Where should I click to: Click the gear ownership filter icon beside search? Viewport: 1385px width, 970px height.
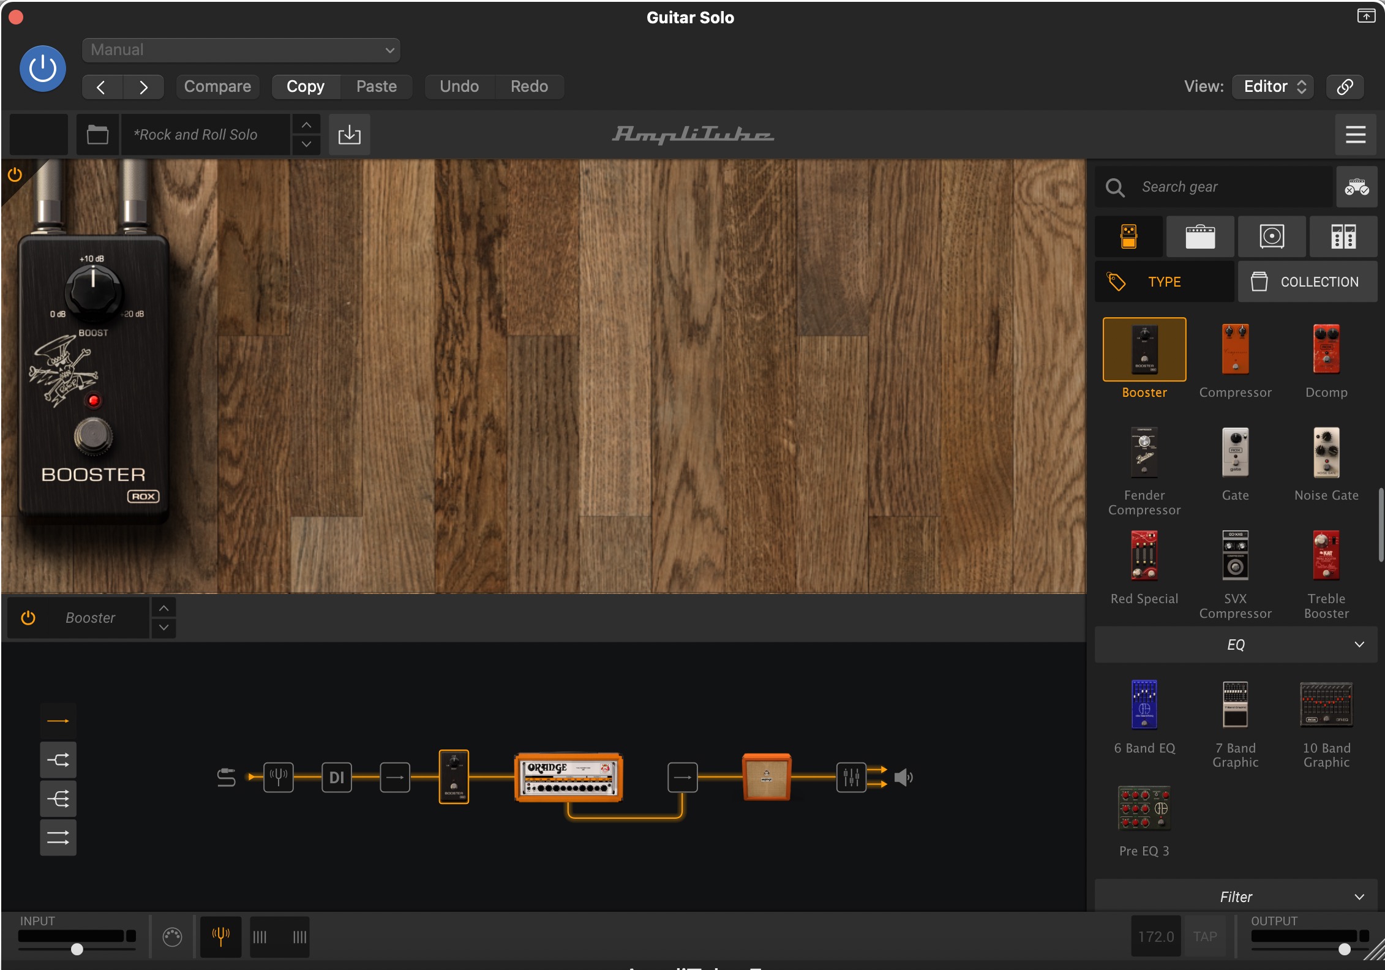pos(1357,187)
